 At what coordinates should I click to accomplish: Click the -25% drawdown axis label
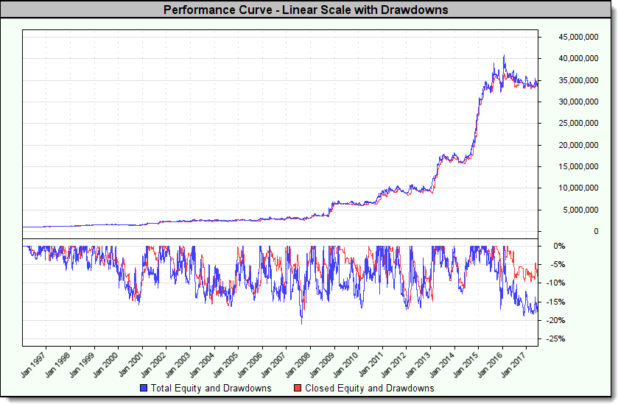point(558,339)
